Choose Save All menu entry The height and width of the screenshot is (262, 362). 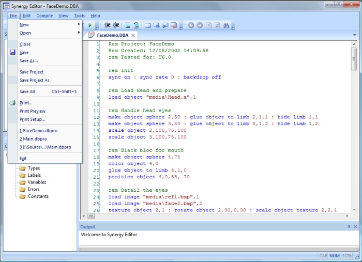(45, 91)
